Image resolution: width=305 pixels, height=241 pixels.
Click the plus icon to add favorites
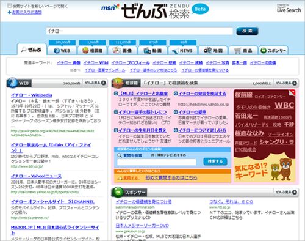click(x=9, y=12)
